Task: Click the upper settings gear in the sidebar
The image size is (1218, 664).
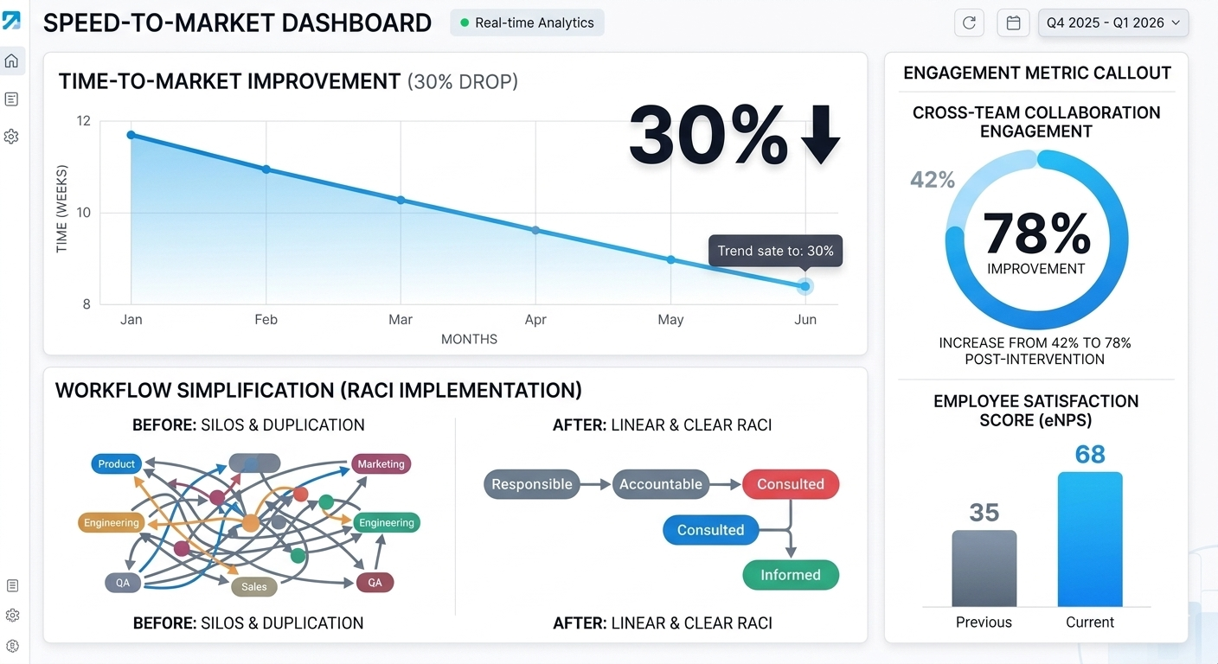Action: (11, 137)
